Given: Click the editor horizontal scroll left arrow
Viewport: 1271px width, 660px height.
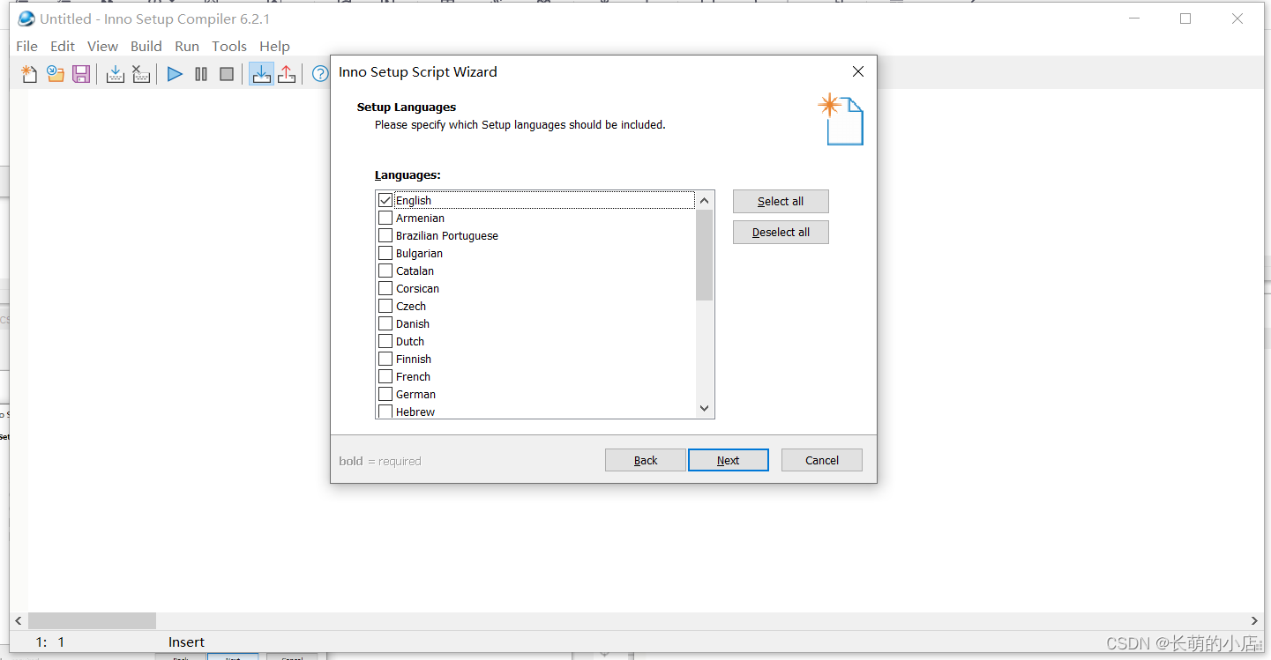Looking at the screenshot, I should [x=19, y=620].
